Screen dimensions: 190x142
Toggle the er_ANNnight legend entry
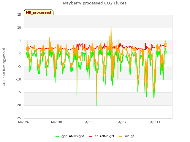click(x=102, y=136)
